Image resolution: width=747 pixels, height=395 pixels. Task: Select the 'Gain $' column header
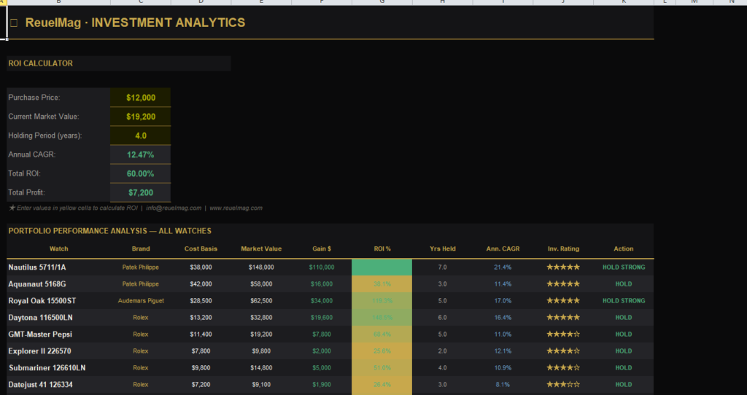(322, 249)
